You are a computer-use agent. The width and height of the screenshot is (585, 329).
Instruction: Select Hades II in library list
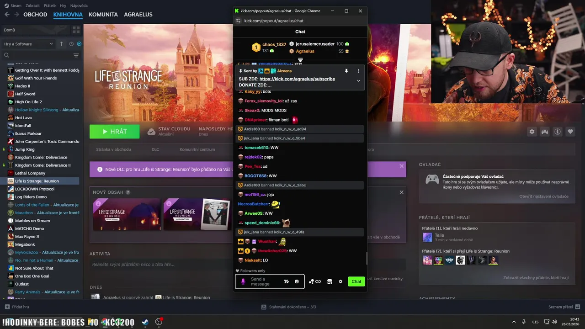[x=22, y=86]
